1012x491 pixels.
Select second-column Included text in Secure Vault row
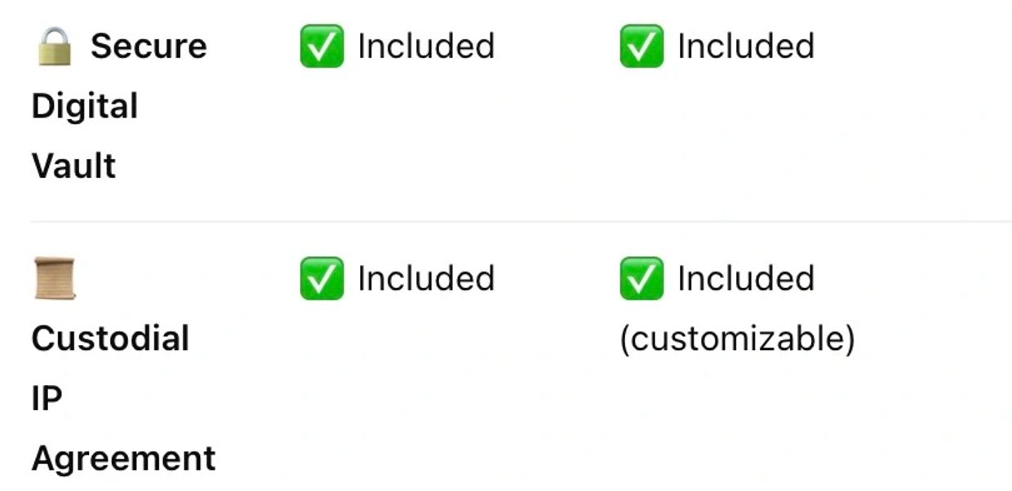tap(746, 46)
